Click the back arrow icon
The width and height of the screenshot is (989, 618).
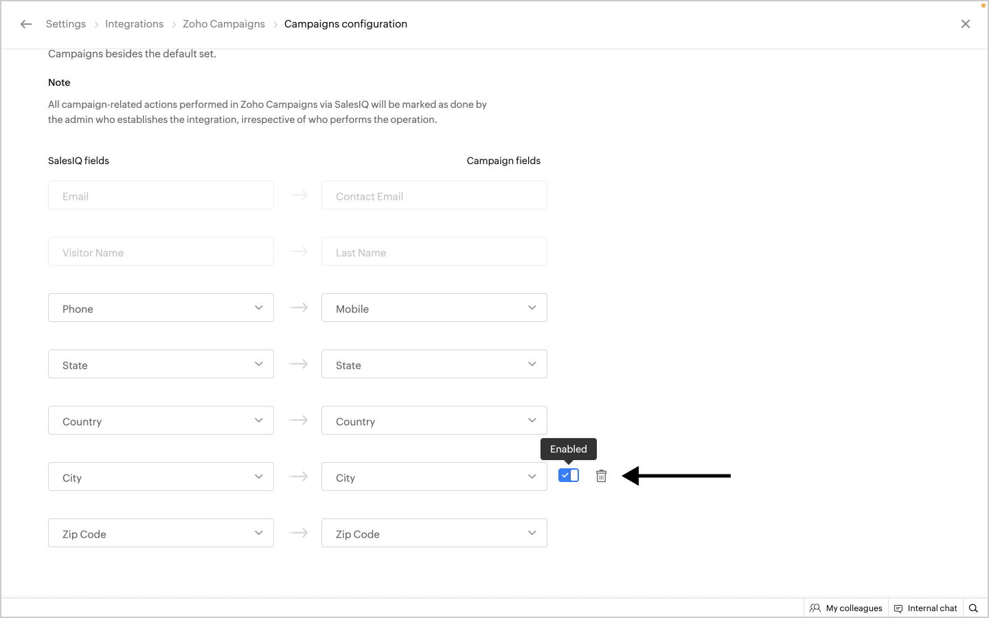point(26,24)
